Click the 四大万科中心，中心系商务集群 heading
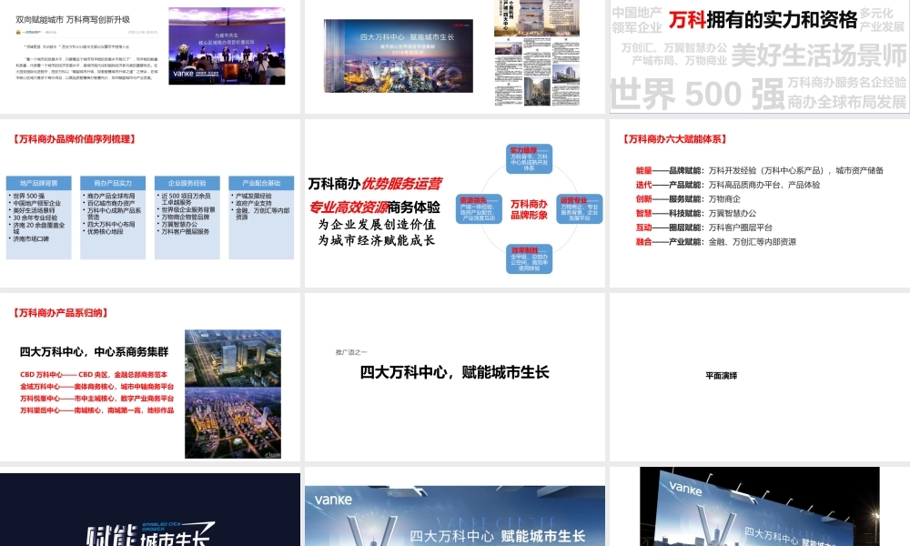Viewport: 910px width, 546px height. click(x=94, y=351)
